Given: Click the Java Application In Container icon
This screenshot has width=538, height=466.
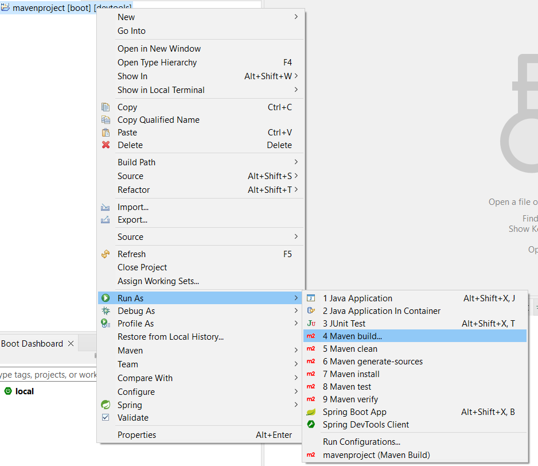Looking at the screenshot, I should pos(311,311).
